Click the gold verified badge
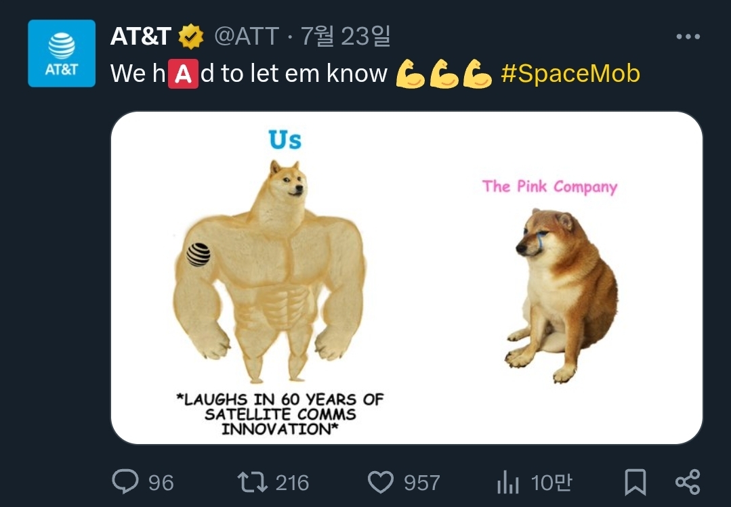 (x=191, y=37)
